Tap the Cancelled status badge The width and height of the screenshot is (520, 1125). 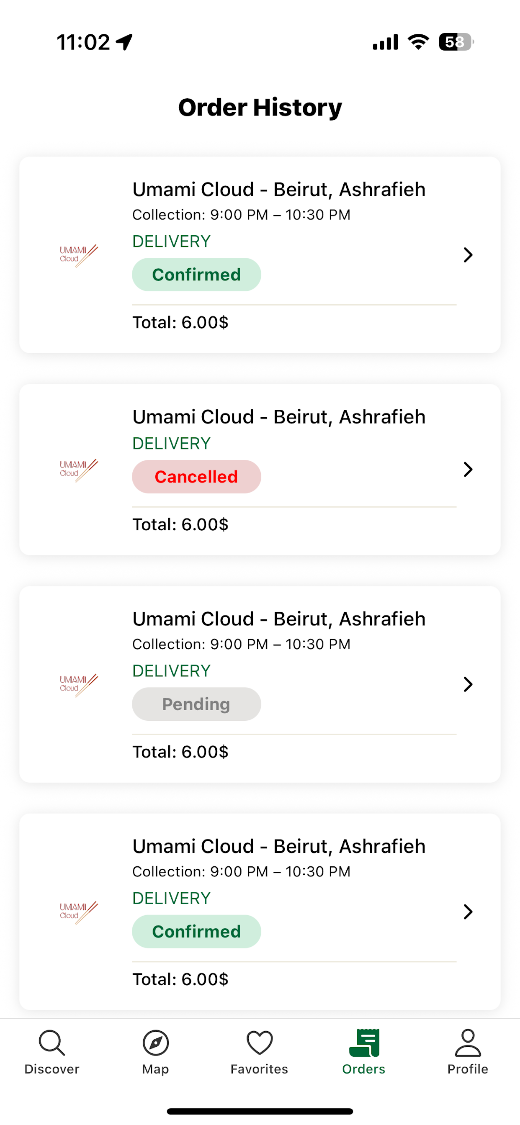coord(196,477)
